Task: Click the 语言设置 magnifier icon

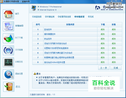Action: click(8, 74)
